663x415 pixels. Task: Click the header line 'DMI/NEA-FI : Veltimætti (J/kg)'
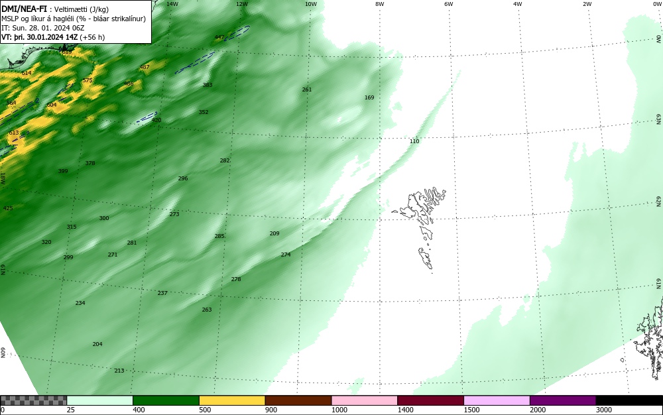[55, 9]
